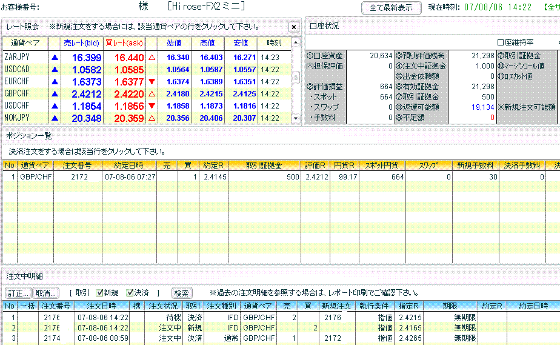Click the blue up arrow for ZARJPY

coord(55,57)
